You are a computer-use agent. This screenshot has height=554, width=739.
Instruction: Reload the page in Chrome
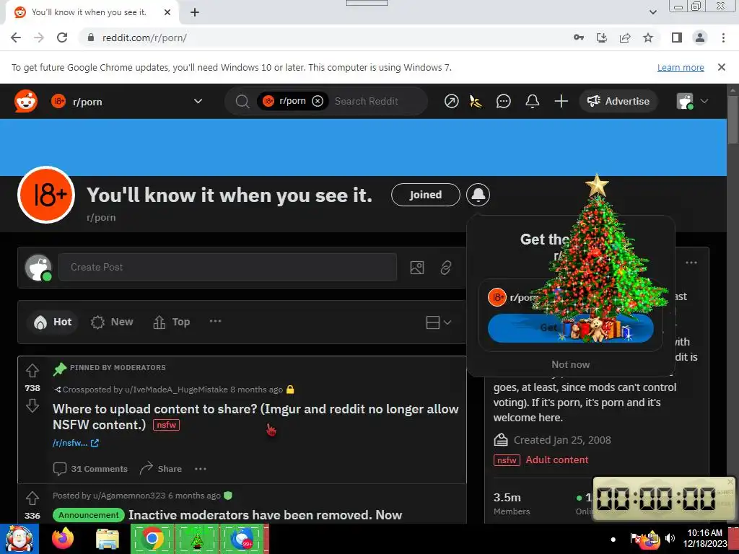pyautogui.click(x=62, y=38)
